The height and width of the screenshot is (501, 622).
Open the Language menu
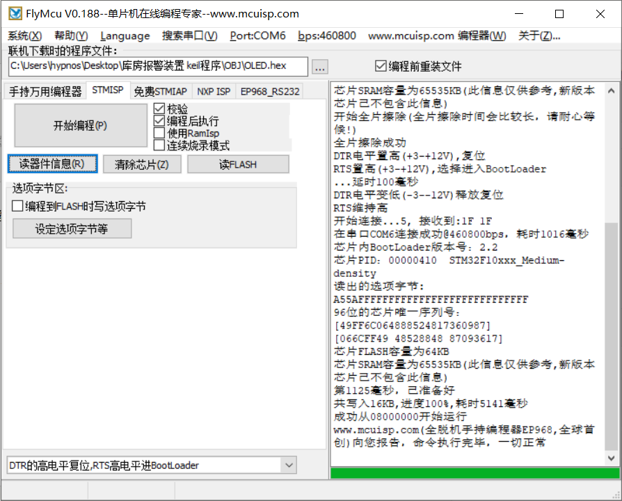pyautogui.click(x=125, y=35)
